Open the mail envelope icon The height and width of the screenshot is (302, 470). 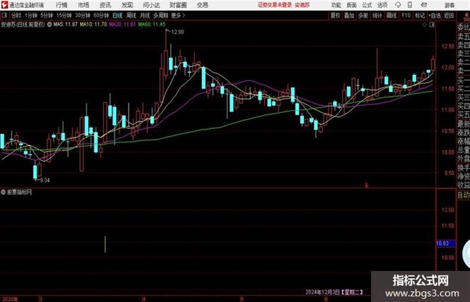point(424,5)
